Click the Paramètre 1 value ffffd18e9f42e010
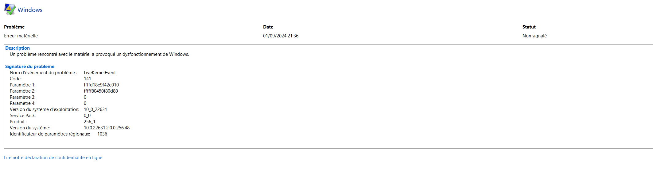The height and width of the screenshot is (187, 653). tap(101, 85)
